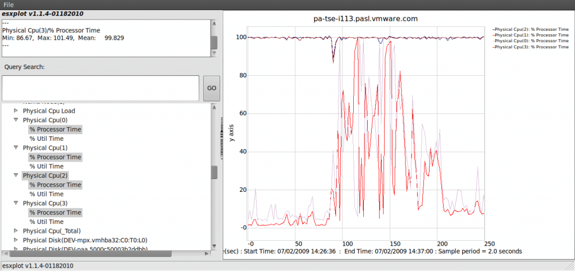Select the Physical Cpu(_Total) tree row
The width and height of the screenshot is (575, 271).
(52, 231)
